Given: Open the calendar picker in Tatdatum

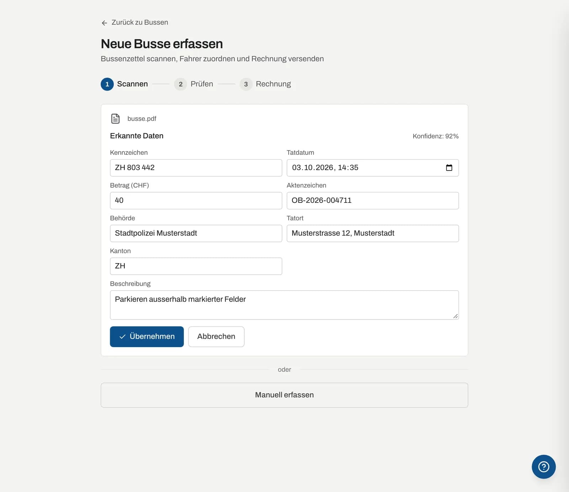Looking at the screenshot, I should point(449,168).
